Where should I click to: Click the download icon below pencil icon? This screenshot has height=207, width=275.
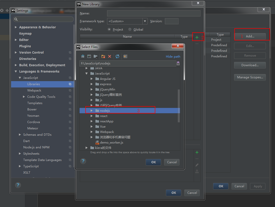click(x=197, y=171)
